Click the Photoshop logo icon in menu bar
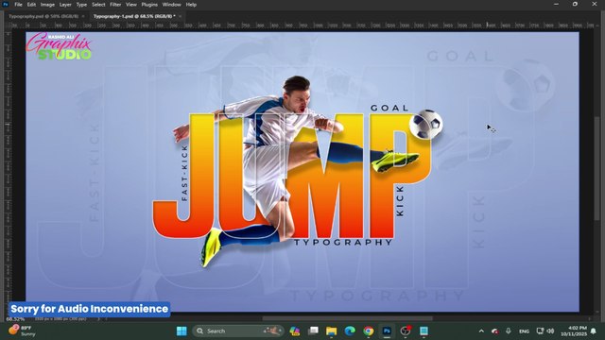 coord(6,5)
